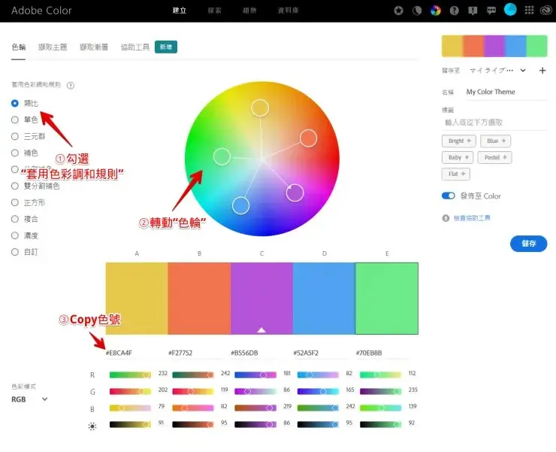Switch to the 協助工具 tab
Image resolution: width=556 pixels, height=452 pixels.
pyautogui.click(x=135, y=47)
